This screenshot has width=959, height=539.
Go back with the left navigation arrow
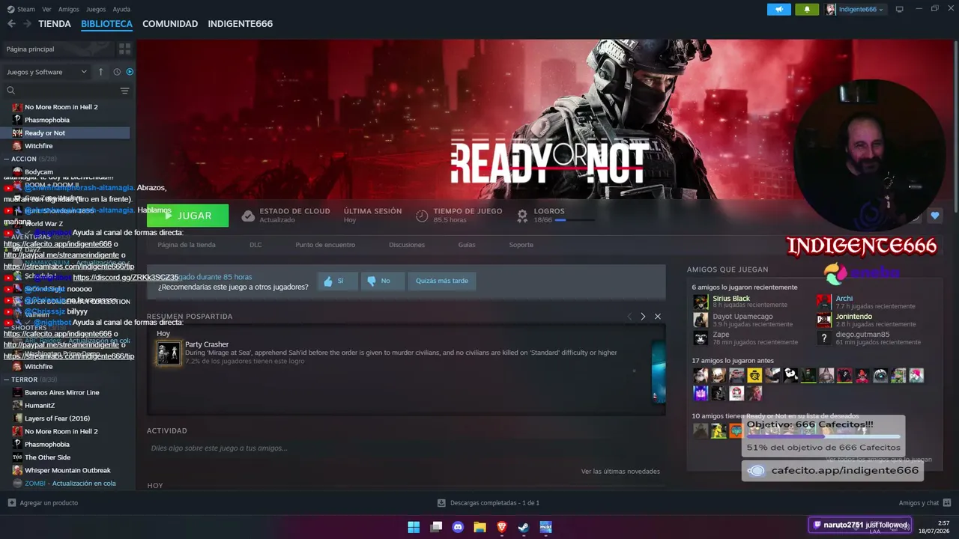[x=11, y=24]
